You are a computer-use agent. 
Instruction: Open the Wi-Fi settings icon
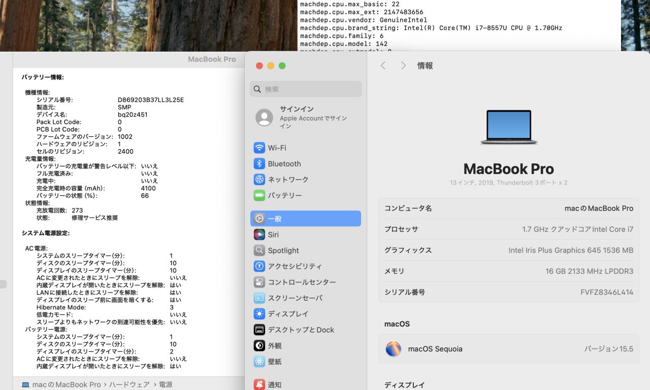[259, 148]
